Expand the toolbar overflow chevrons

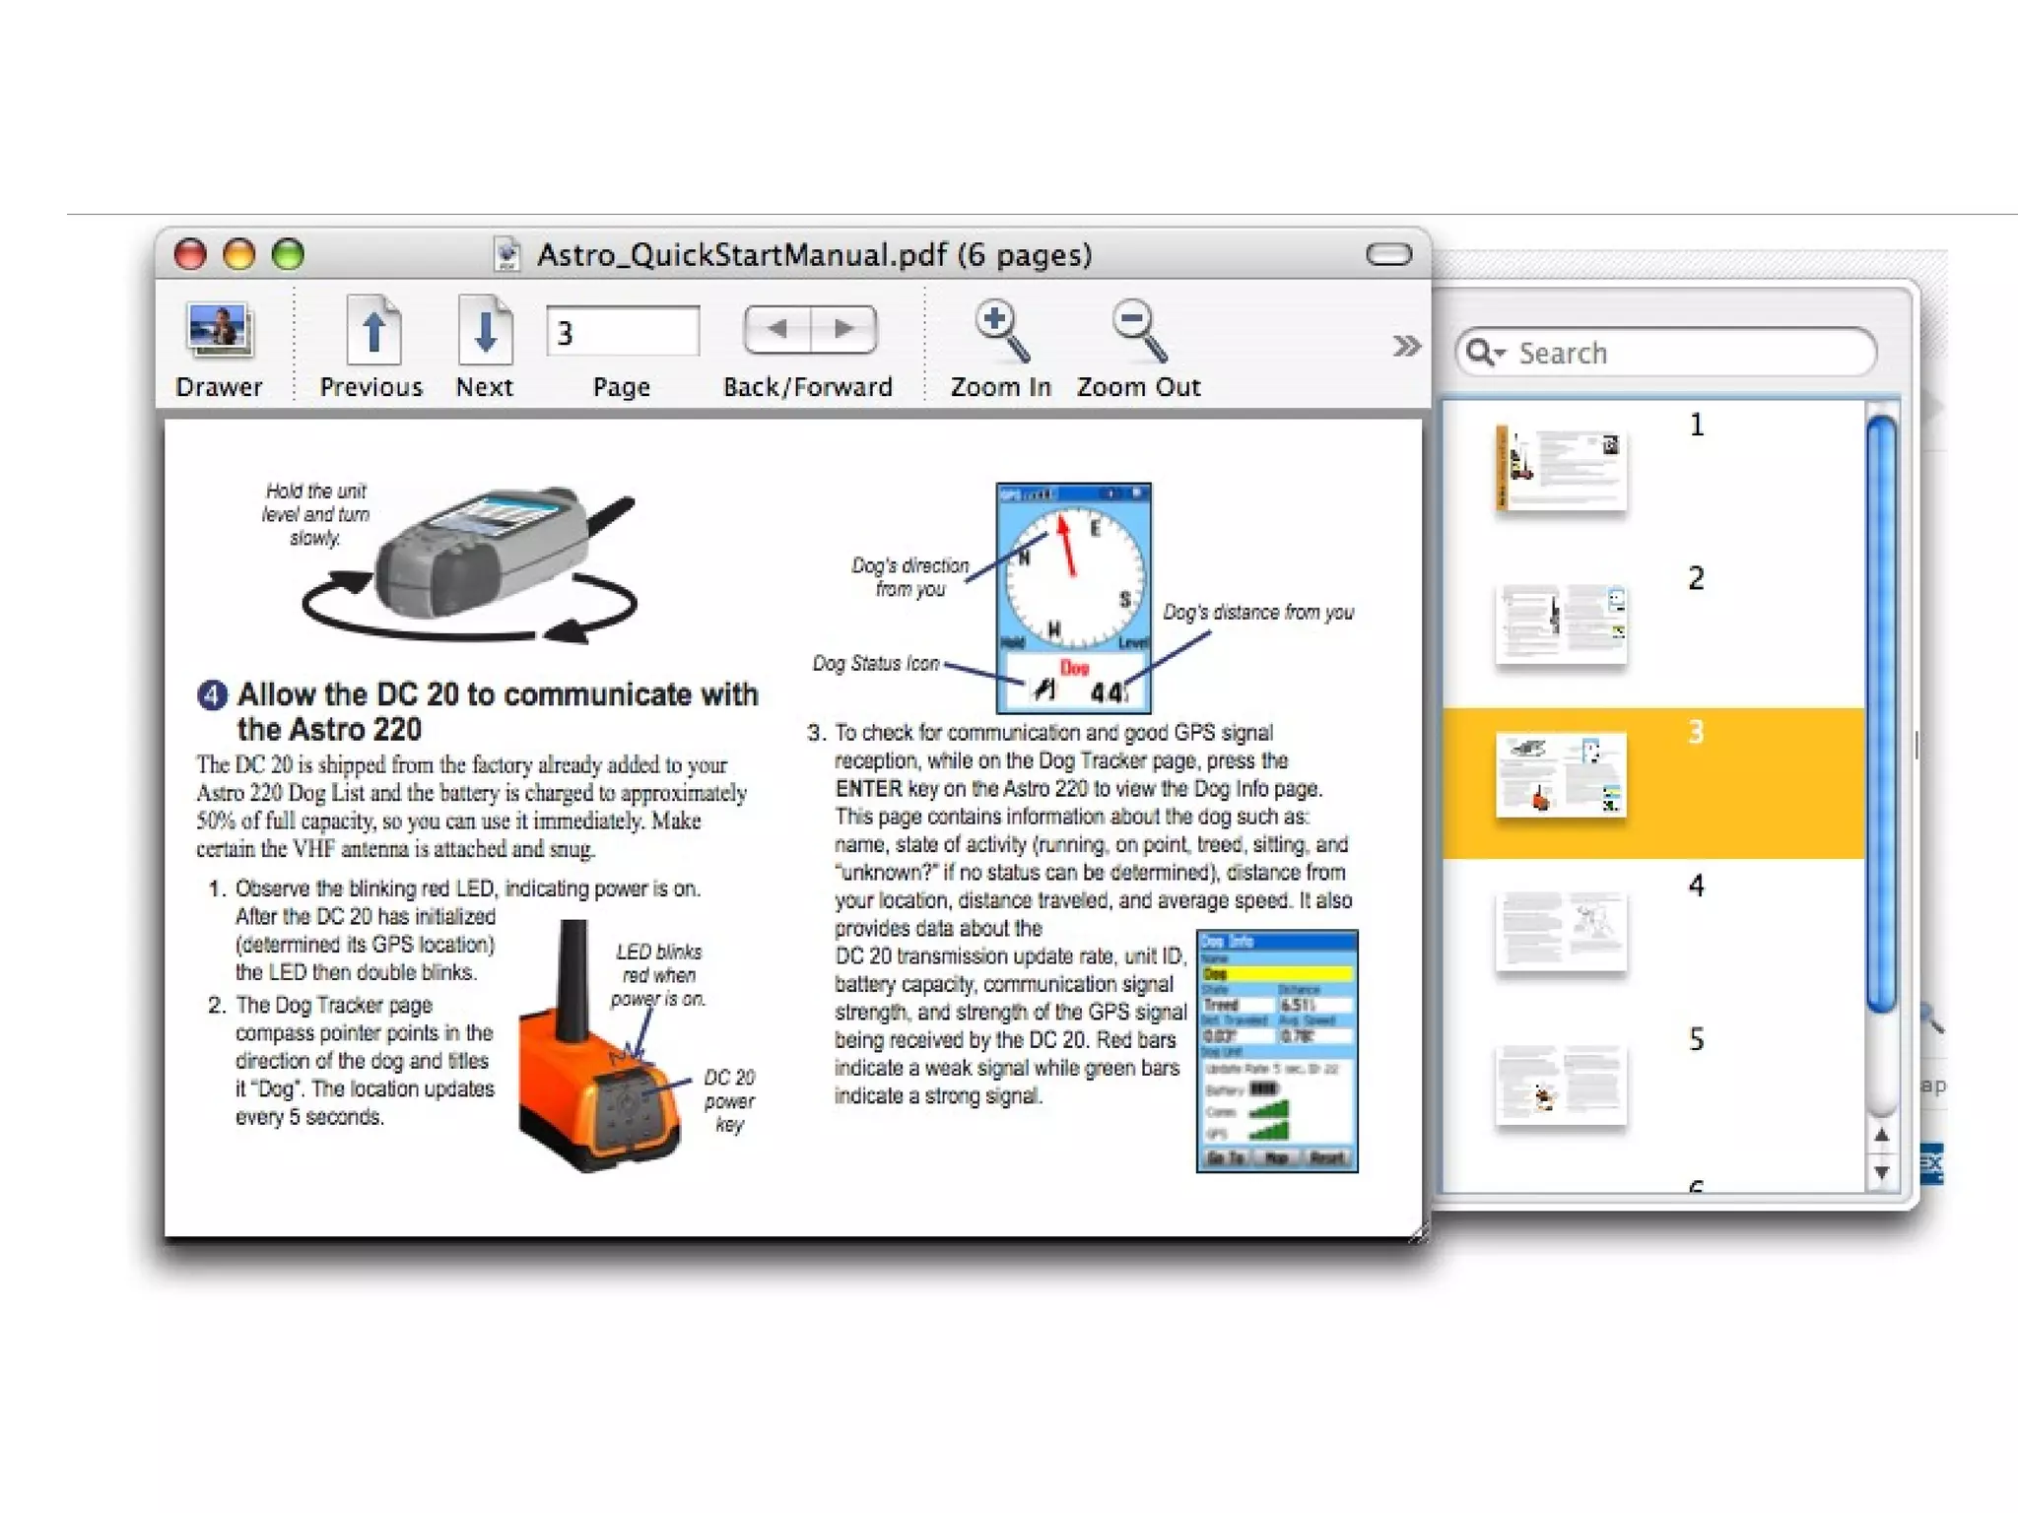[1406, 346]
